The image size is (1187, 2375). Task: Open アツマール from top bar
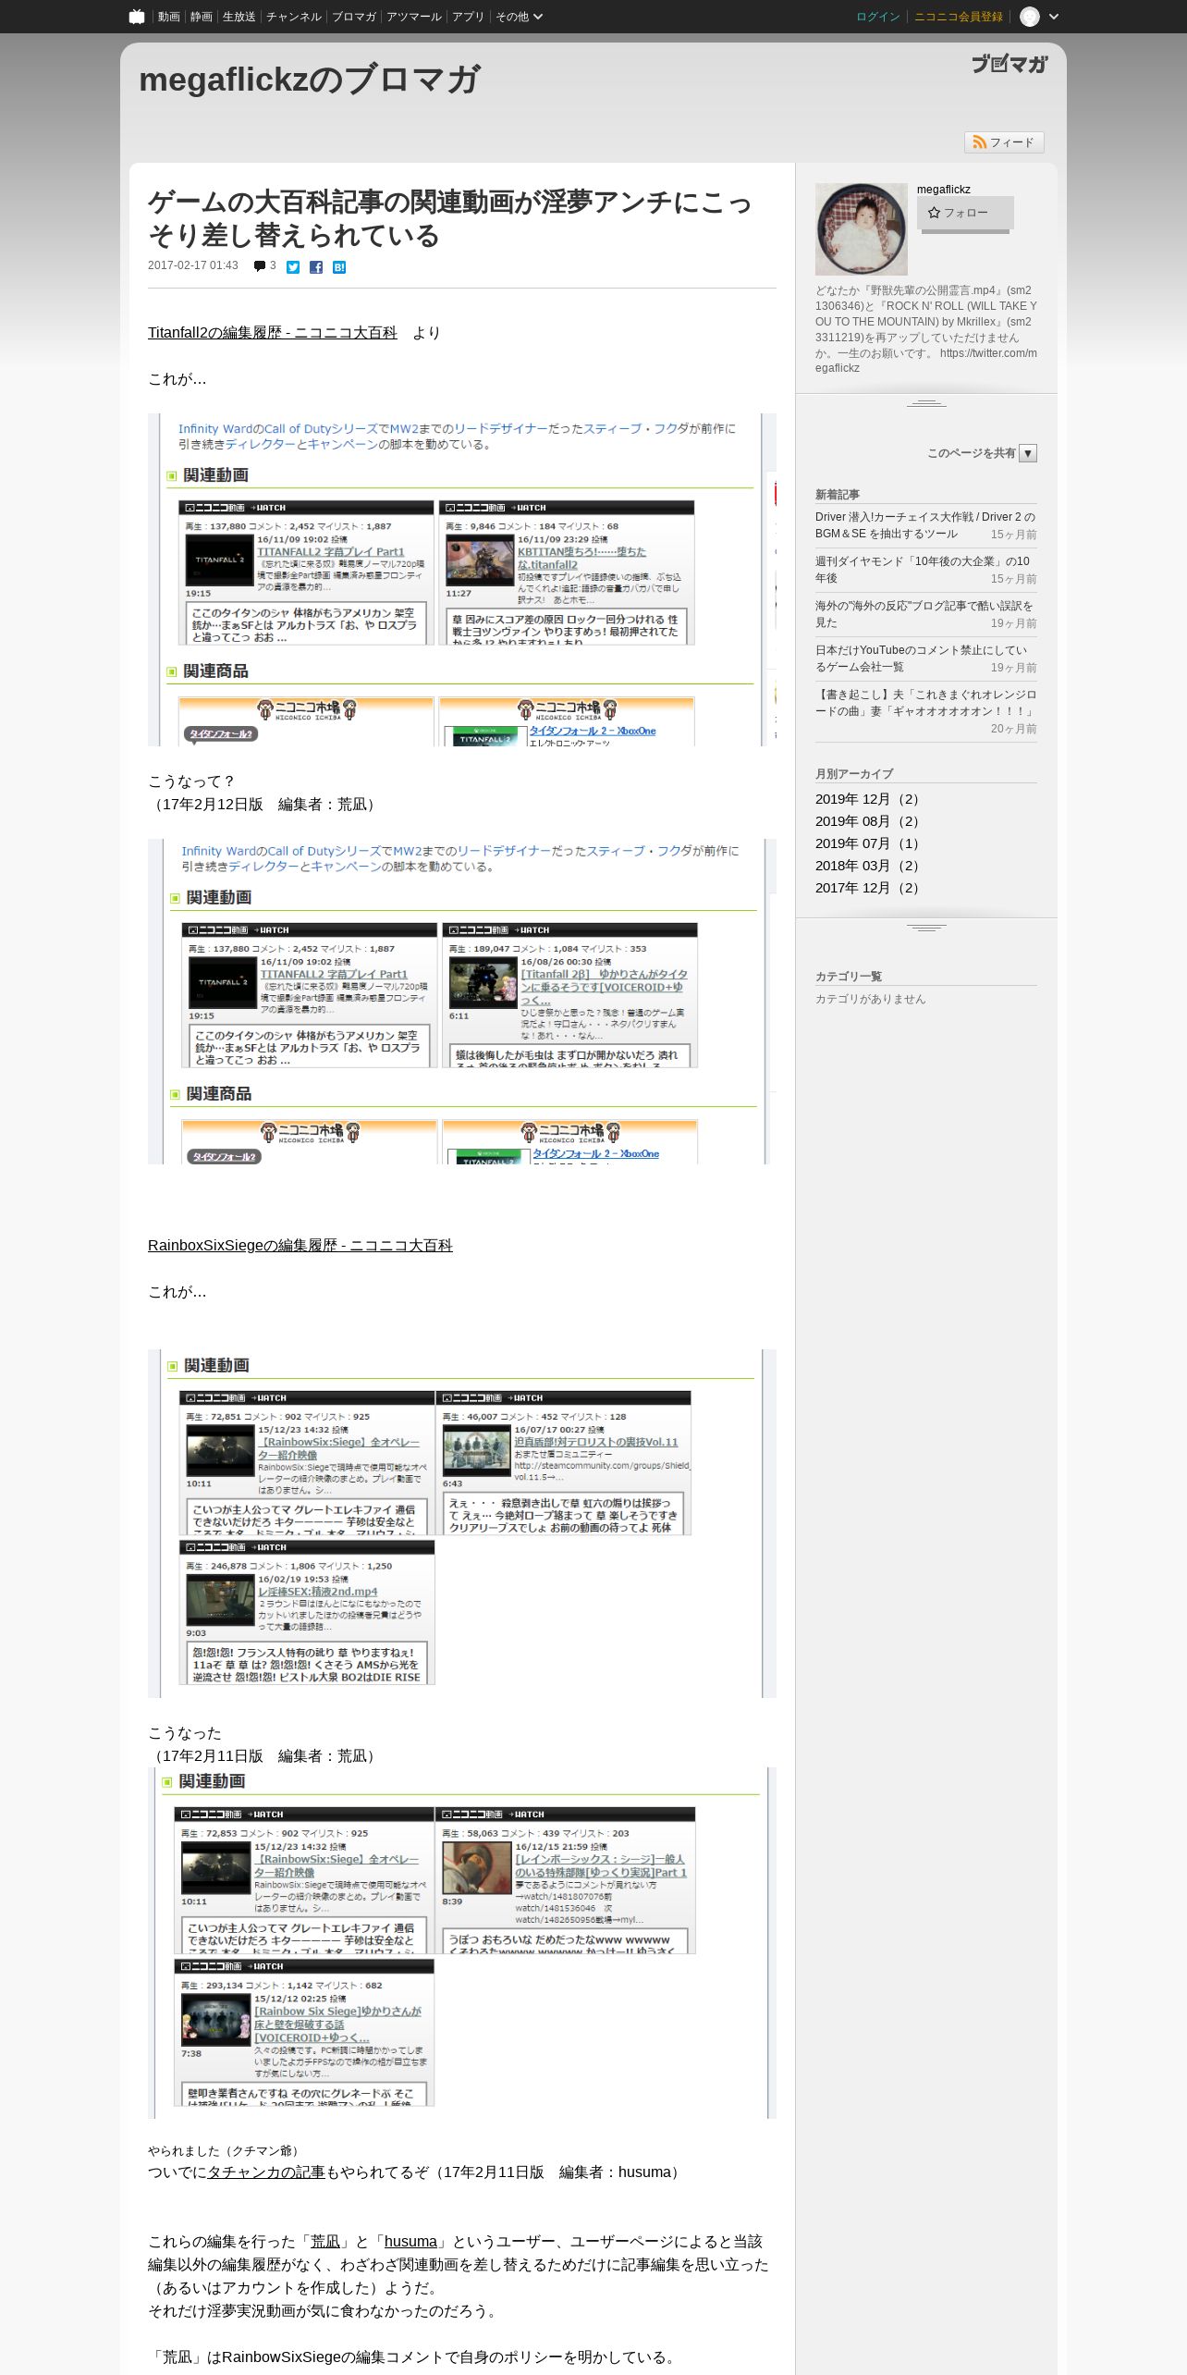click(x=414, y=17)
